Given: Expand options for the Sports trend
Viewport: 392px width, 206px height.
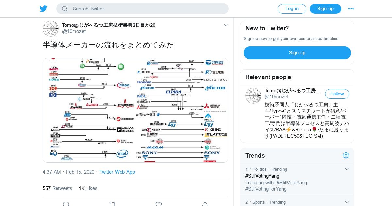Looking at the screenshot, I should click(x=347, y=202).
